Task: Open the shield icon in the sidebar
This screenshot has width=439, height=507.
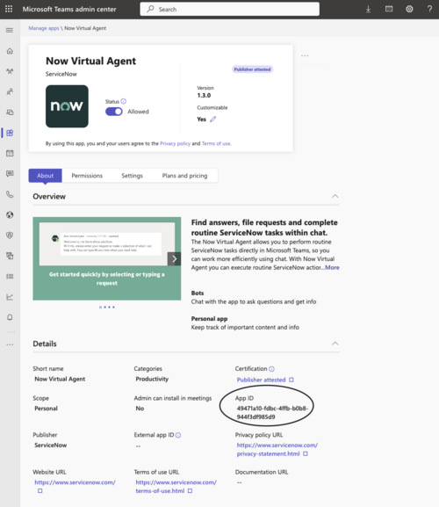Action: (10, 235)
